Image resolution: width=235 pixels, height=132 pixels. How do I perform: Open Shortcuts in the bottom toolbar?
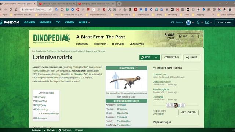(x=79, y=130)
